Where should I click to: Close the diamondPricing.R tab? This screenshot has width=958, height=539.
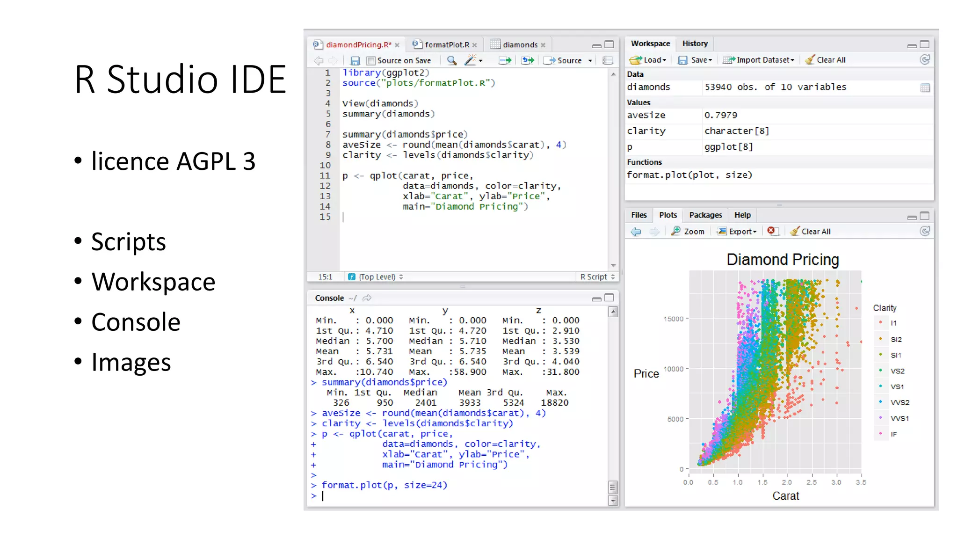click(397, 45)
